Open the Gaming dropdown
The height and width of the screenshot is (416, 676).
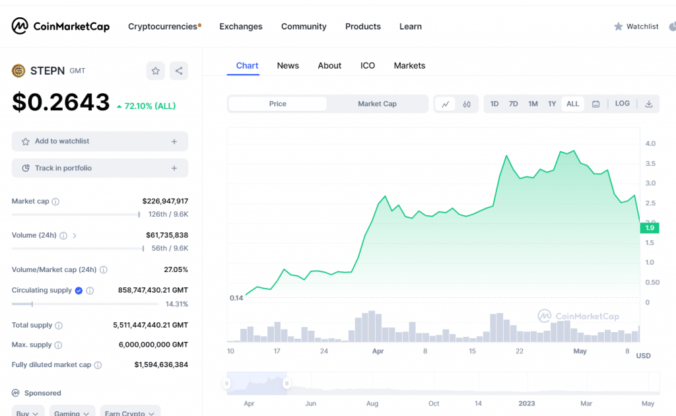pos(71,412)
